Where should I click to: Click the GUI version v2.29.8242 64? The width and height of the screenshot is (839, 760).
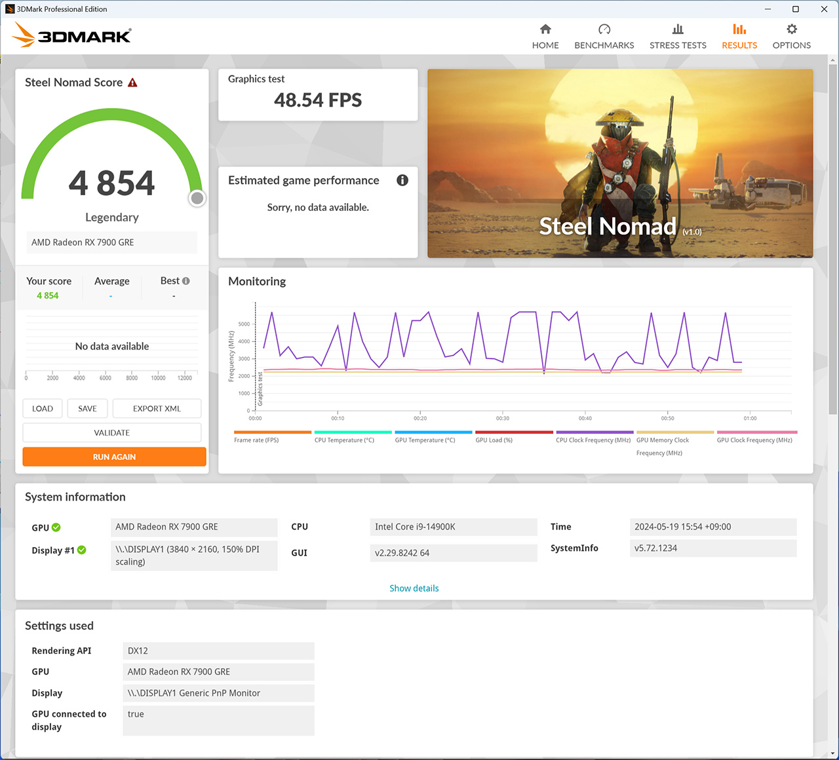[x=454, y=553]
